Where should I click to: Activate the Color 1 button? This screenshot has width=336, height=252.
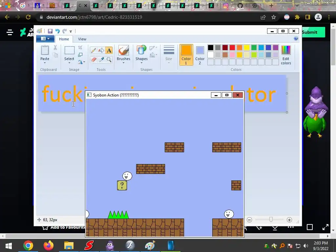click(186, 55)
